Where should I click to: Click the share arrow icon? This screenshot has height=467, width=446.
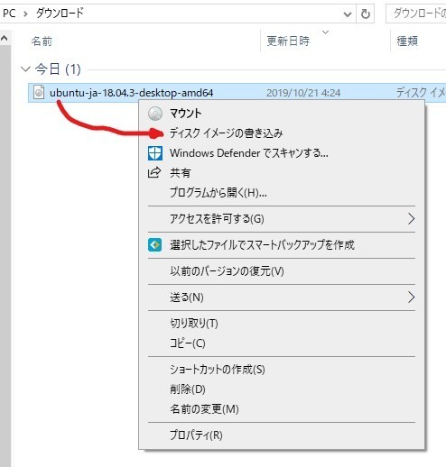[154, 172]
